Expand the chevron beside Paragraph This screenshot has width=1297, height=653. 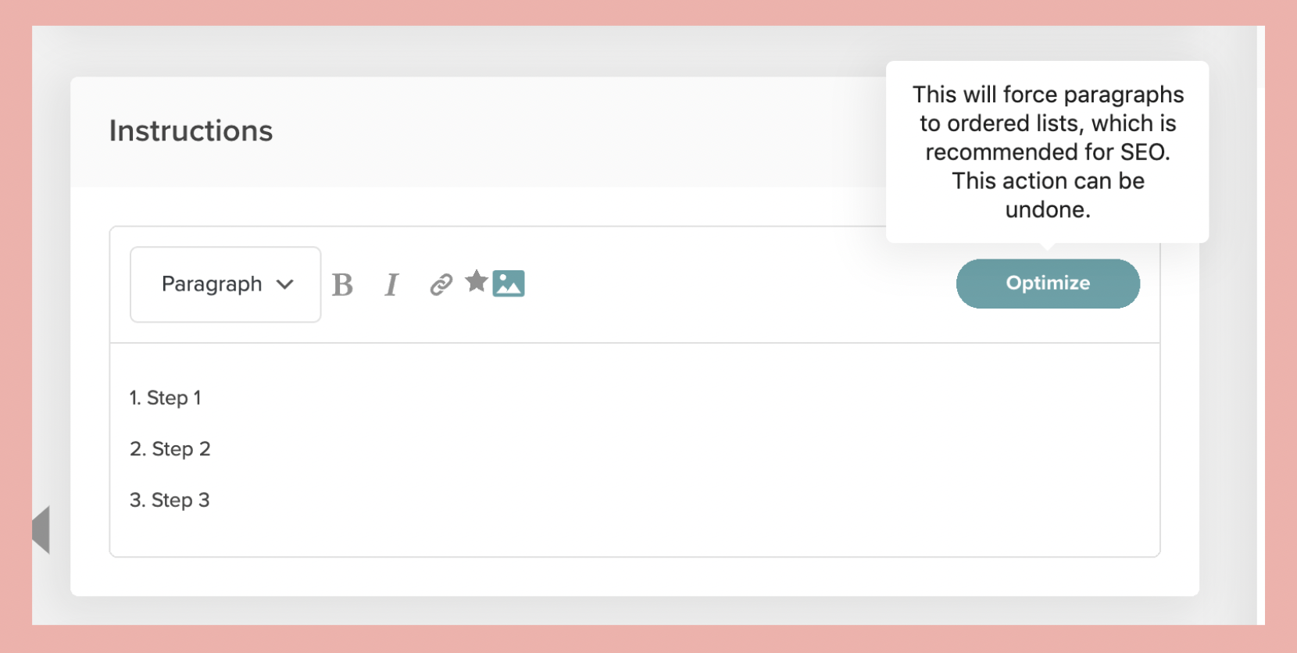click(x=285, y=284)
